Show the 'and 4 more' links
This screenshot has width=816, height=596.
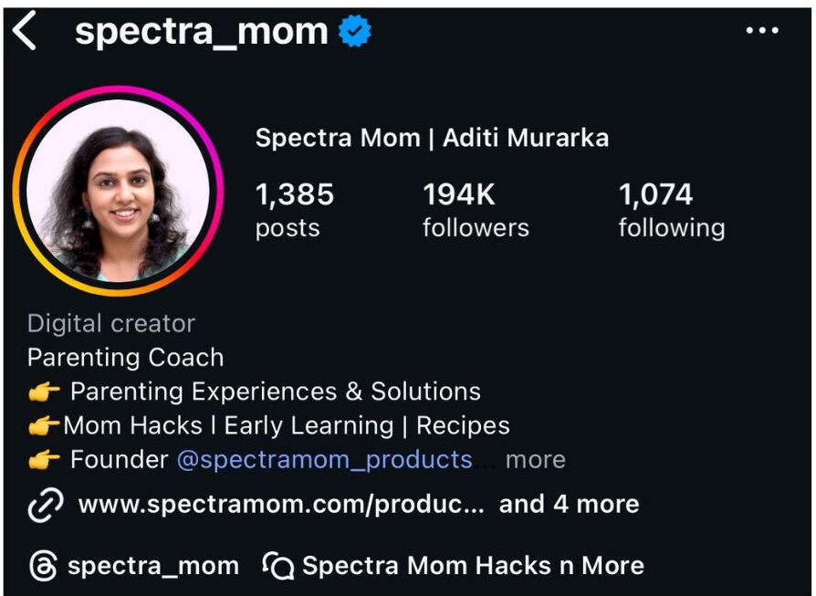[x=569, y=505]
